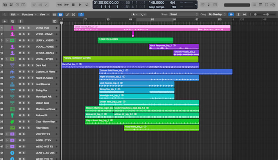This screenshot has height=160, width=278.
Task: Open the Snap Smart dropdown
Action: 184,14
